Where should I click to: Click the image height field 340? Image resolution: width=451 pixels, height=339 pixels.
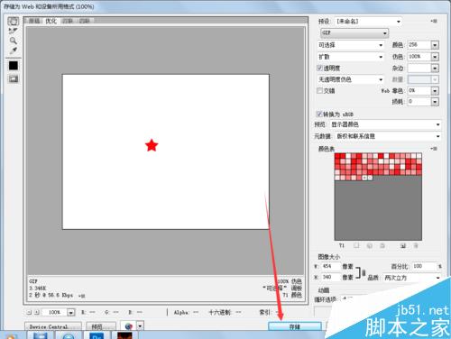click(331, 277)
